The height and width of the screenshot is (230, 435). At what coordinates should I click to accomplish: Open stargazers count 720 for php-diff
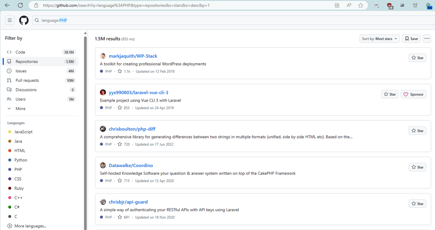pos(123,144)
